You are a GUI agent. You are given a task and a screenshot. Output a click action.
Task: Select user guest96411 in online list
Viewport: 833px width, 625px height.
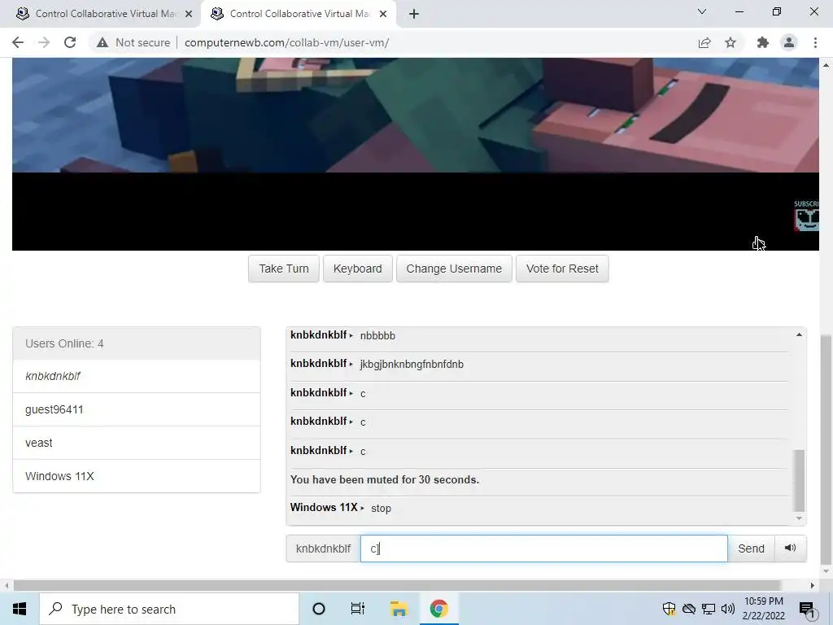137,410
